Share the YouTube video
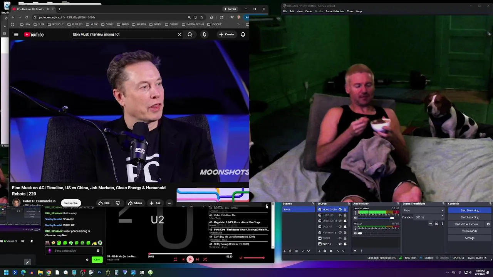 135,203
